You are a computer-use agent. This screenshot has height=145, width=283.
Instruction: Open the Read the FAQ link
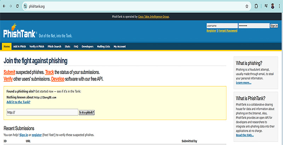pos(245,135)
